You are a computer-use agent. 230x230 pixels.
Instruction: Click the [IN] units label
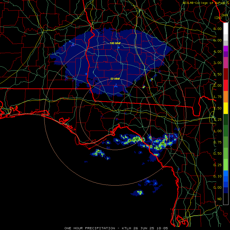click(x=218, y=18)
